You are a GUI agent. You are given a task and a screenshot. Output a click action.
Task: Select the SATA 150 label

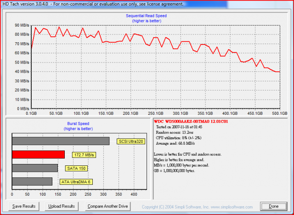click(x=76, y=168)
